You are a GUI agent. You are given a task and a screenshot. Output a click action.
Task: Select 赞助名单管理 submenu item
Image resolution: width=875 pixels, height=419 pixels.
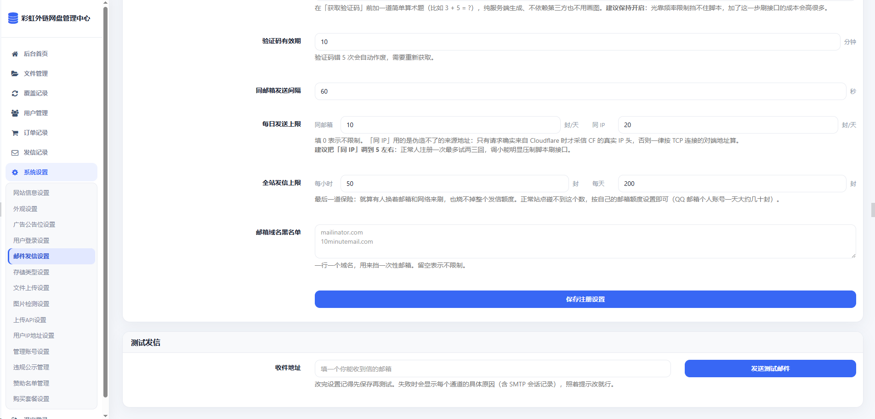[x=51, y=383]
